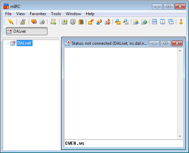189x153 pixels.
Task: Click the Status window's system icon
Action: tap(67, 43)
